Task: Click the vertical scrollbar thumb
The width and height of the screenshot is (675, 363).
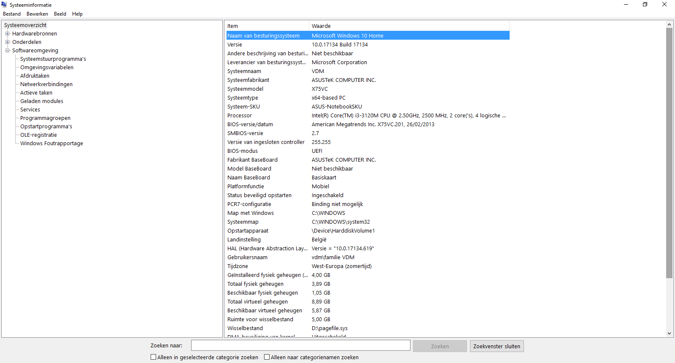Action: [669, 153]
